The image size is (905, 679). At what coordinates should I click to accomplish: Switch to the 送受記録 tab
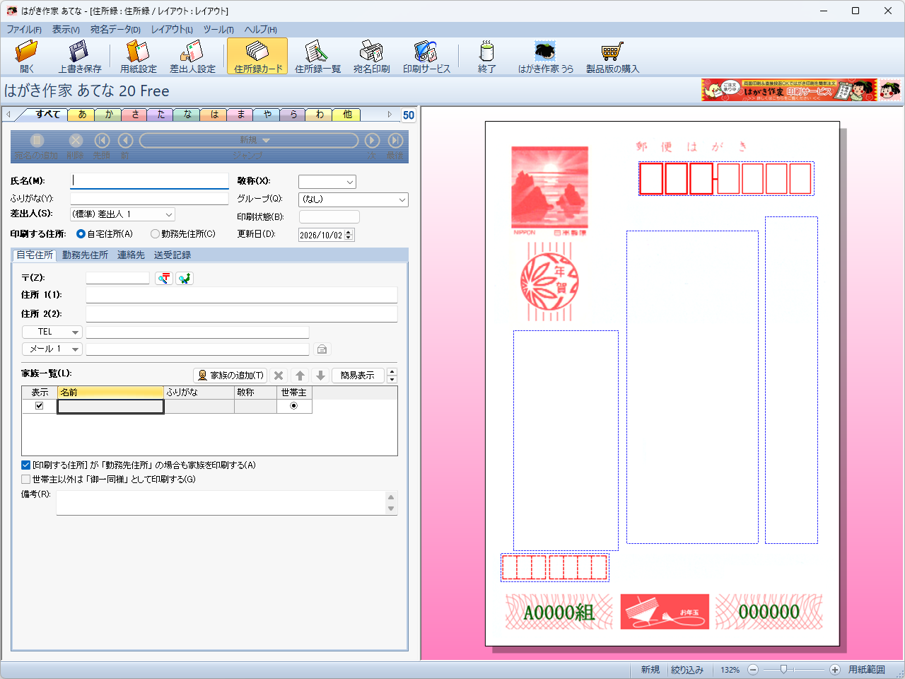pyautogui.click(x=173, y=255)
